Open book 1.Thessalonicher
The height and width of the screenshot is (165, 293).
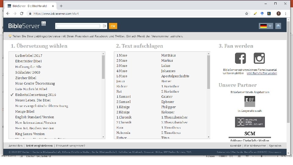[175, 117]
